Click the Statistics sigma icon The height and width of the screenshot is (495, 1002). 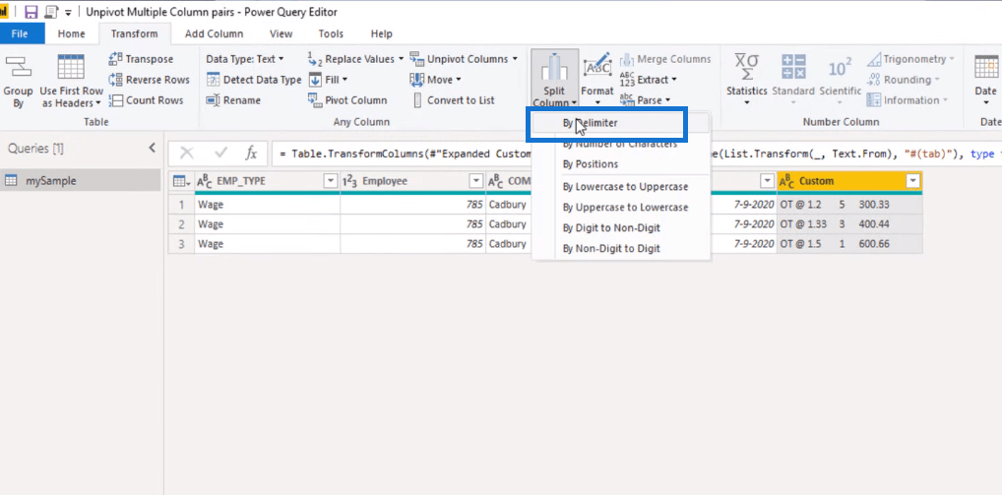[x=746, y=68]
